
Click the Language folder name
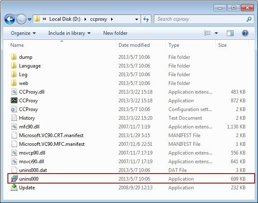(30, 66)
